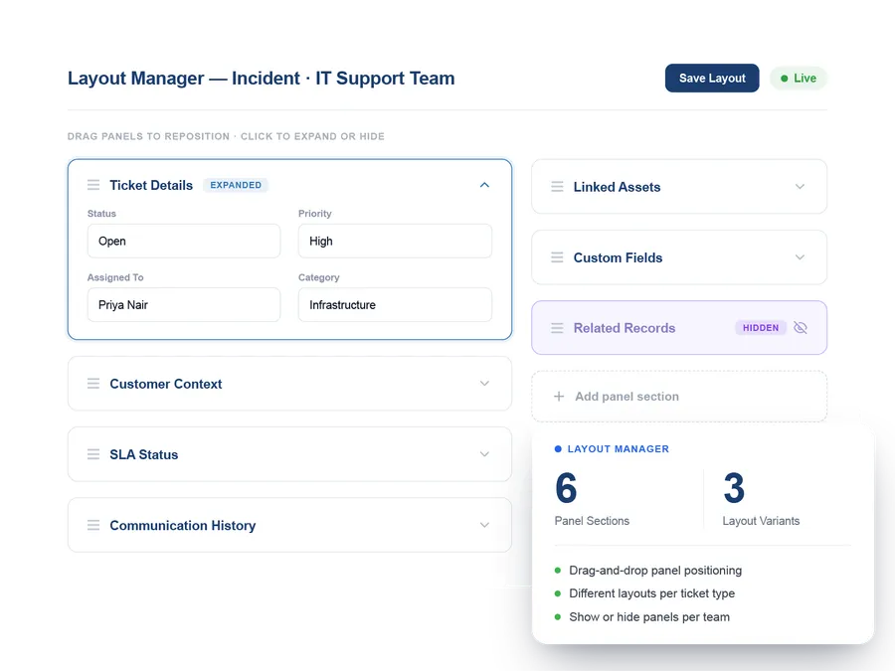
Task: Select the Linked Assets panel title
Action: point(617,187)
